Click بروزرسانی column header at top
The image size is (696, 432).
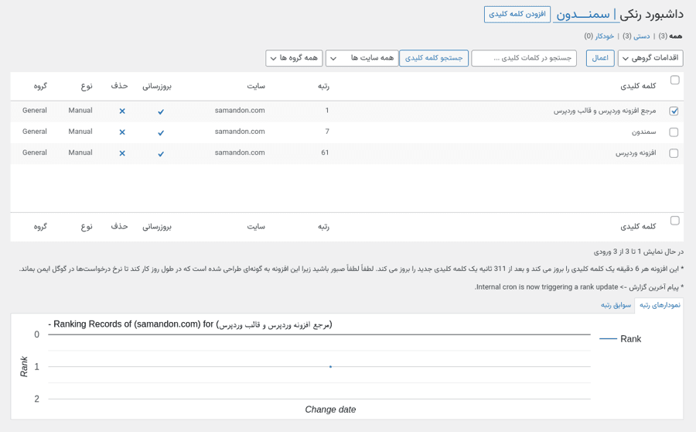[157, 86]
